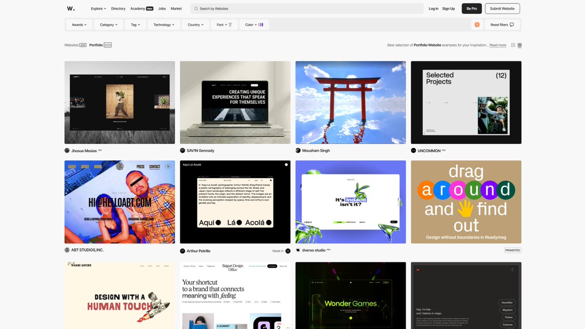This screenshot has height=329, width=585.
Task: Open the Read more link
Action: click(498, 45)
